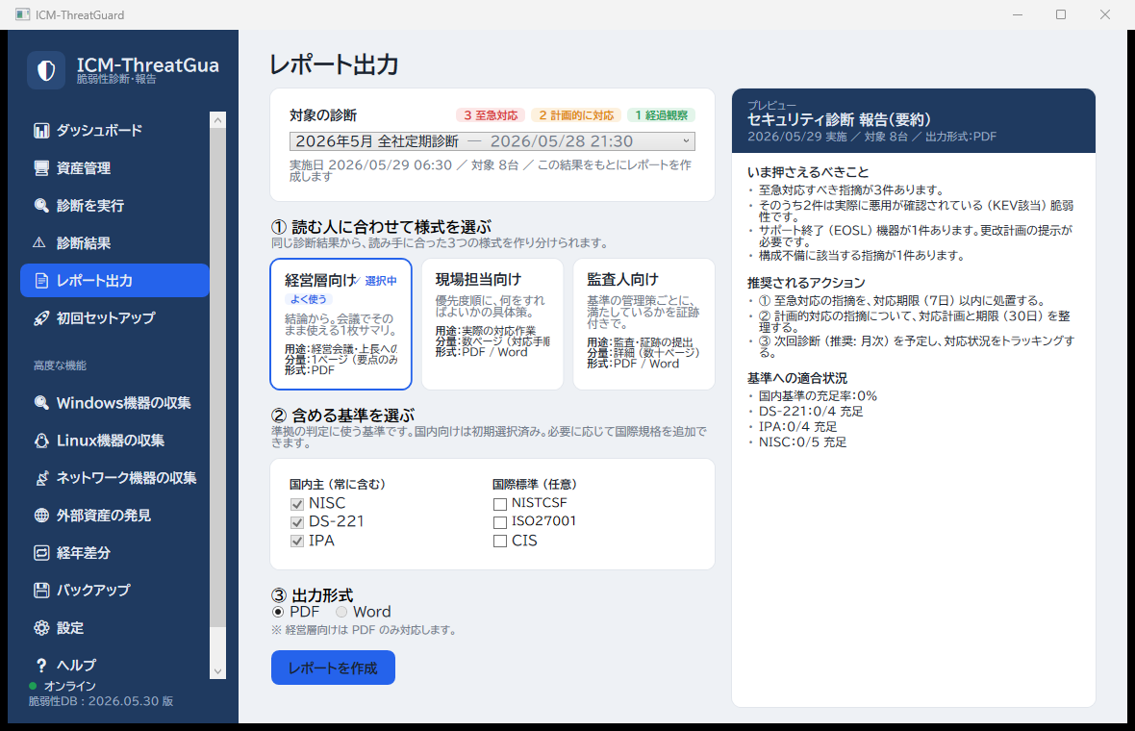The width and height of the screenshot is (1135, 731).
Task: Click the ICM-ThreatGuard shield logo icon
Action: (46, 70)
